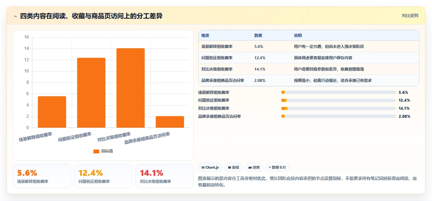Click description 用户有一定兴趣，但尚未进入强决策阶段
This screenshot has width=432, height=201.
[x=329, y=47]
